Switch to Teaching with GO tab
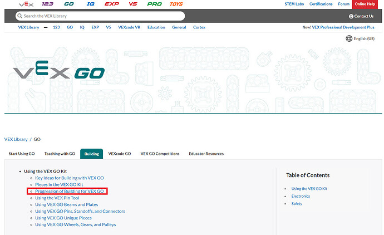384x235 pixels. tap(60, 154)
